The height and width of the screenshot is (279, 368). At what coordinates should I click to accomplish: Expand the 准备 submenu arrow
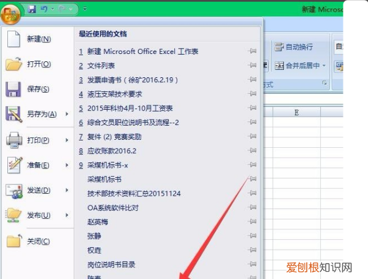(x=67, y=165)
